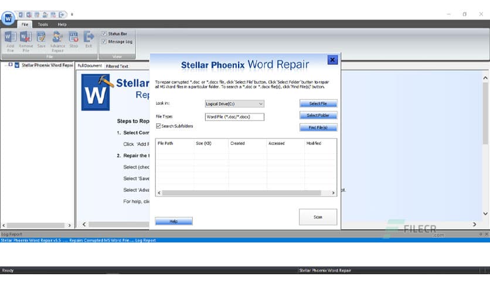Screen dimensions: 490x283
Task: Click the Scan button
Action: pyautogui.click(x=318, y=217)
